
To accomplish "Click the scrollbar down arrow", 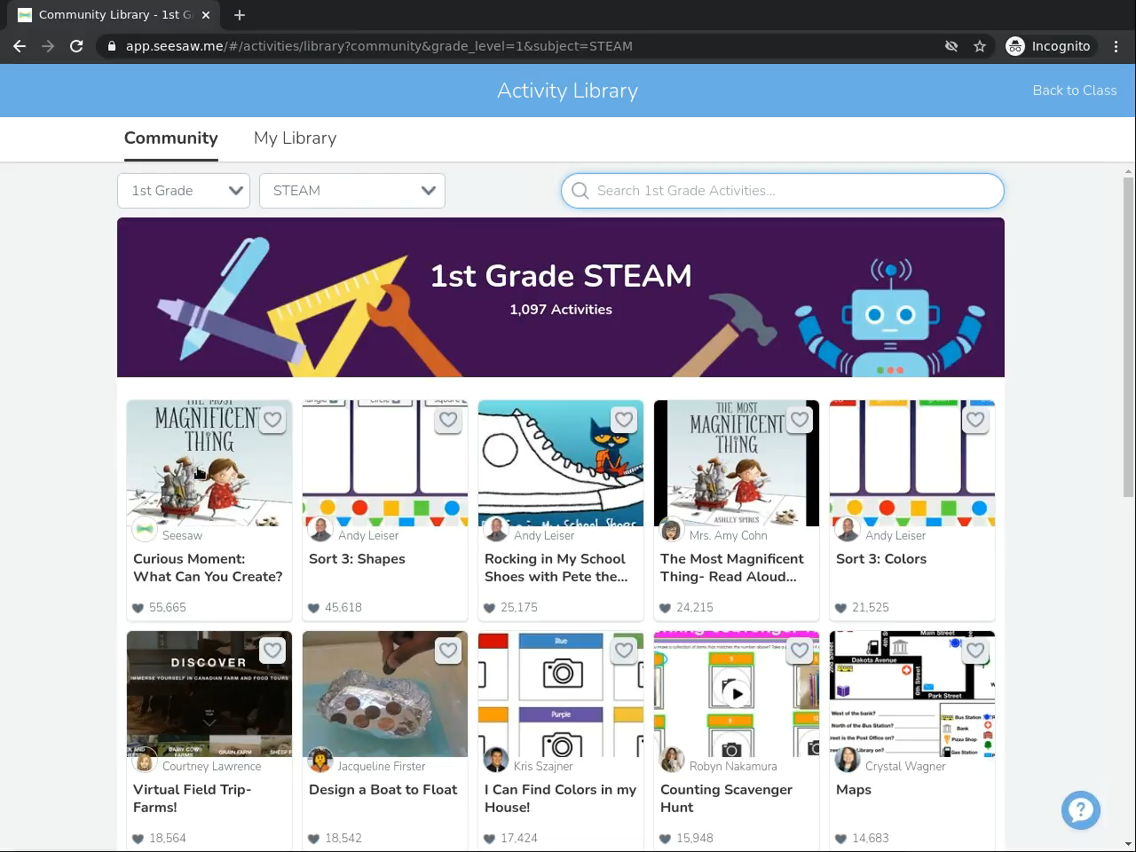I will coord(1129,844).
